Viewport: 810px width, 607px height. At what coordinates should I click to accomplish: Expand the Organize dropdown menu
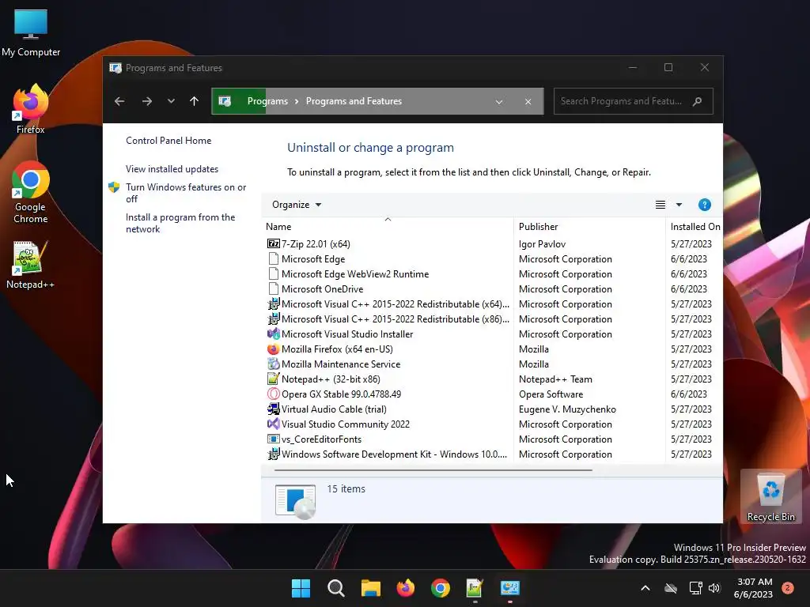click(x=297, y=205)
